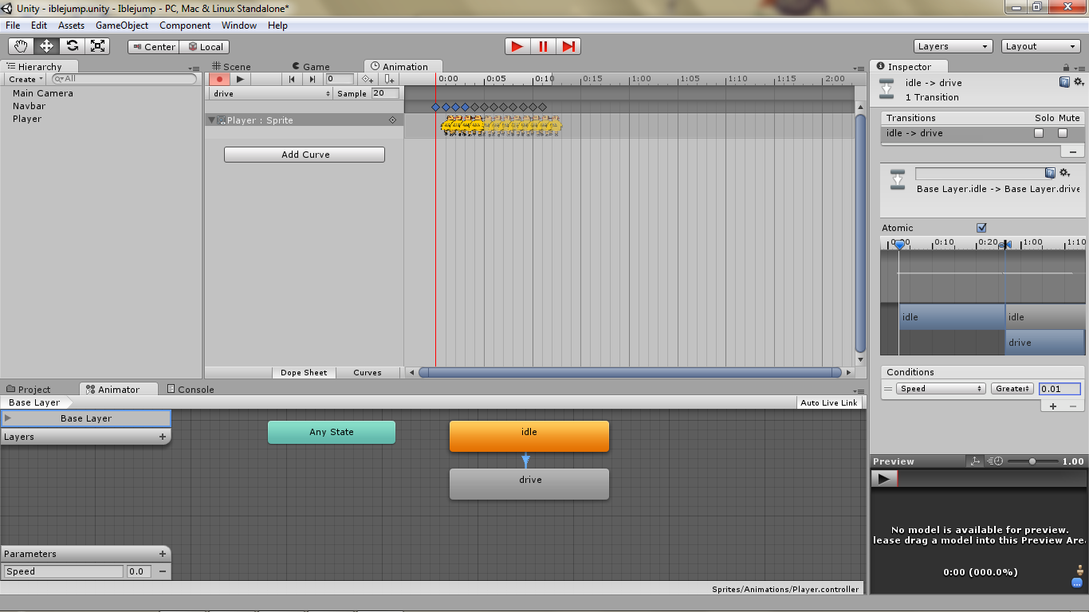1089x612 pixels.
Task: Click the Add Curve button
Action: 305,155
